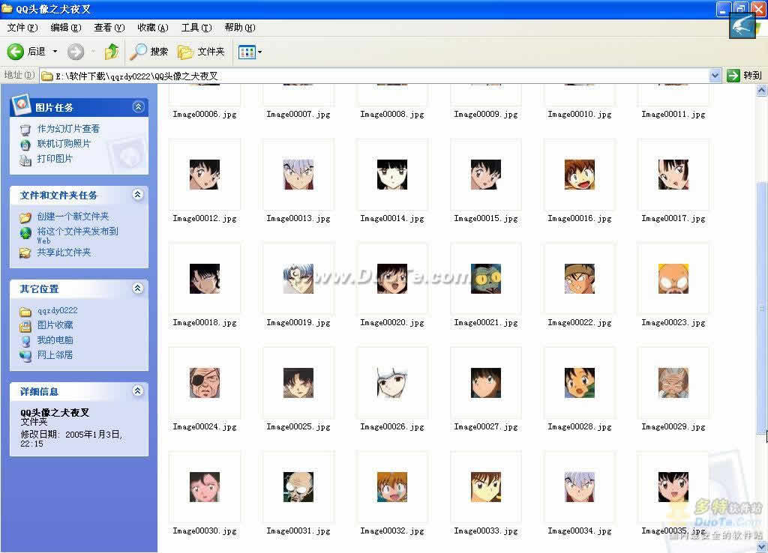Select thumbnail Image00032.jpg
Viewport: 768px width, 553px height.
392,487
